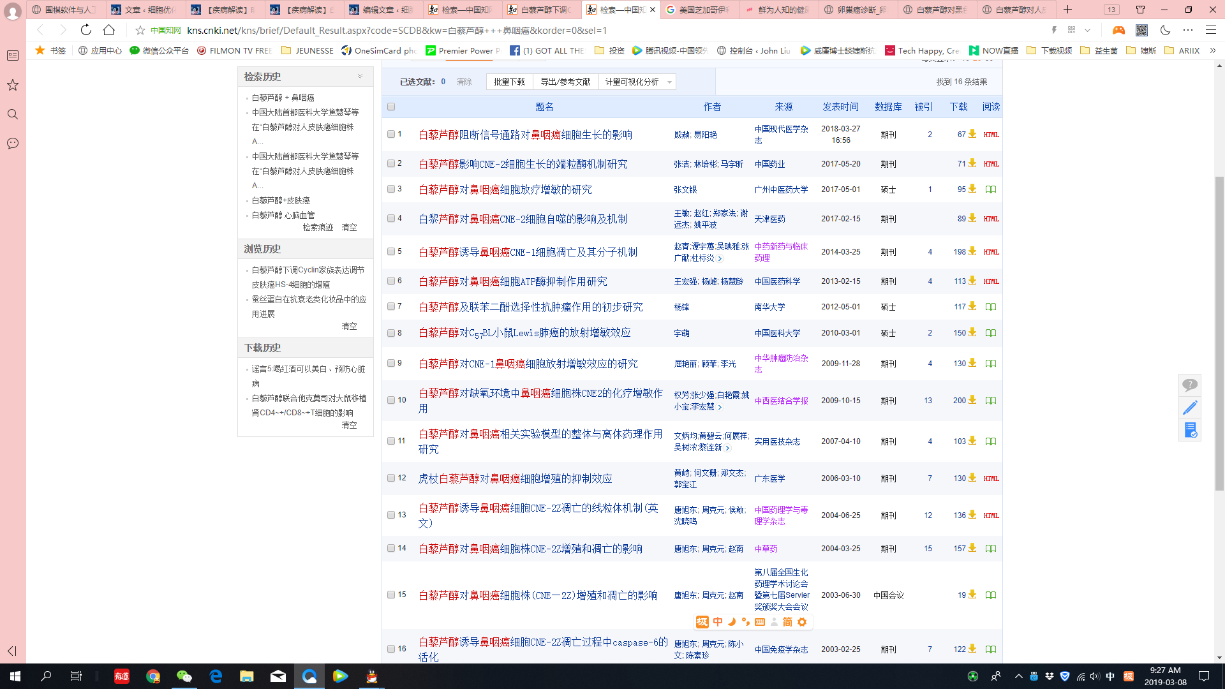Open address bar dropdown arrow
The image size is (1225, 689).
point(1087,30)
